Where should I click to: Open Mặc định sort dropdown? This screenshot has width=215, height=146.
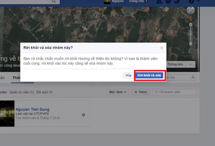(x=118, y=92)
